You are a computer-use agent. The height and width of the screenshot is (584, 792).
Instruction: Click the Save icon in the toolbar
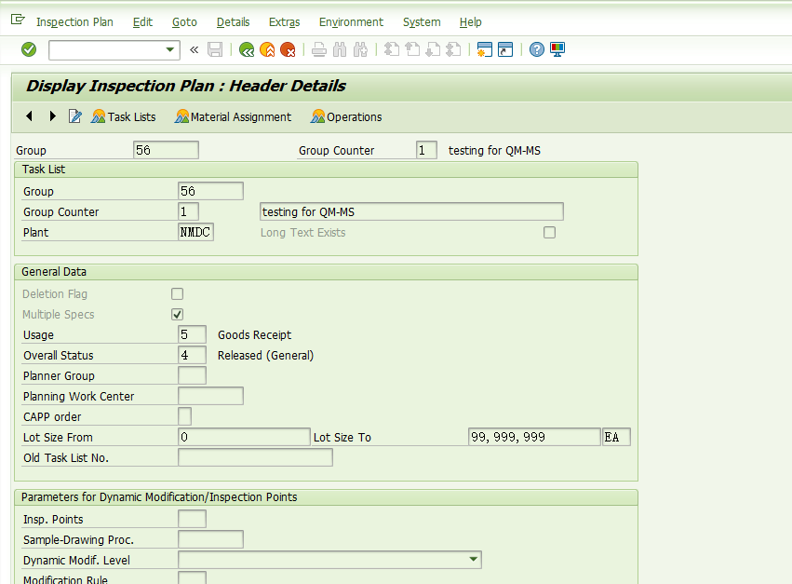(215, 49)
